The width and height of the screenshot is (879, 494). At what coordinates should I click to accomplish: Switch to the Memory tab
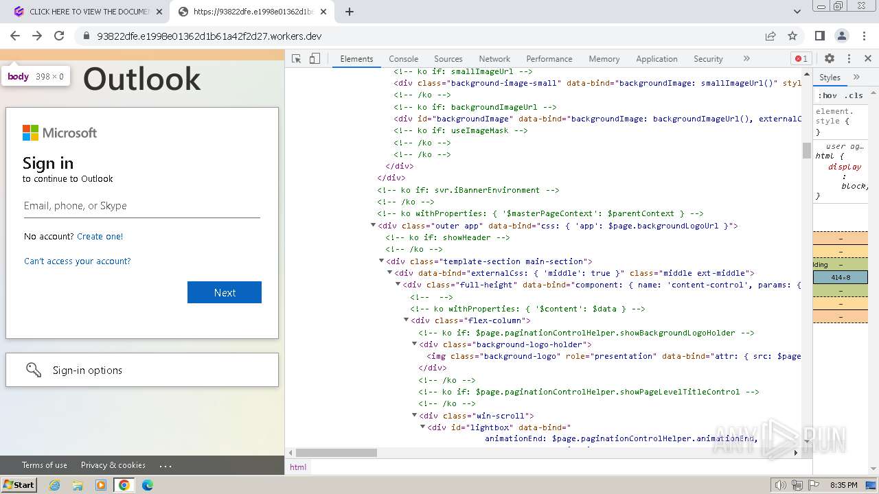coord(604,59)
